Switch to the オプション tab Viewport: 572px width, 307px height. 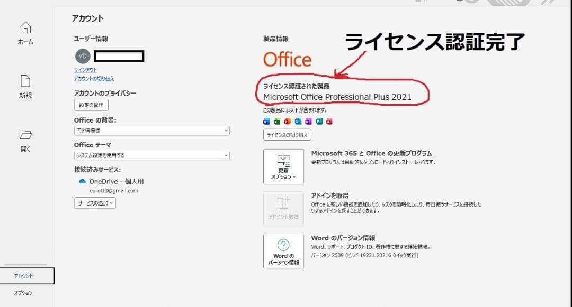pos(23,292)
